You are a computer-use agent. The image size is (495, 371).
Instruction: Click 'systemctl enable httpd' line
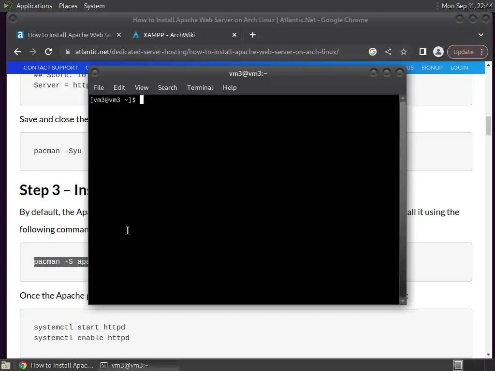tap(82, 338)
